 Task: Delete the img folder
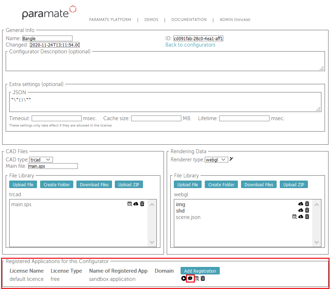click(307, 204)
